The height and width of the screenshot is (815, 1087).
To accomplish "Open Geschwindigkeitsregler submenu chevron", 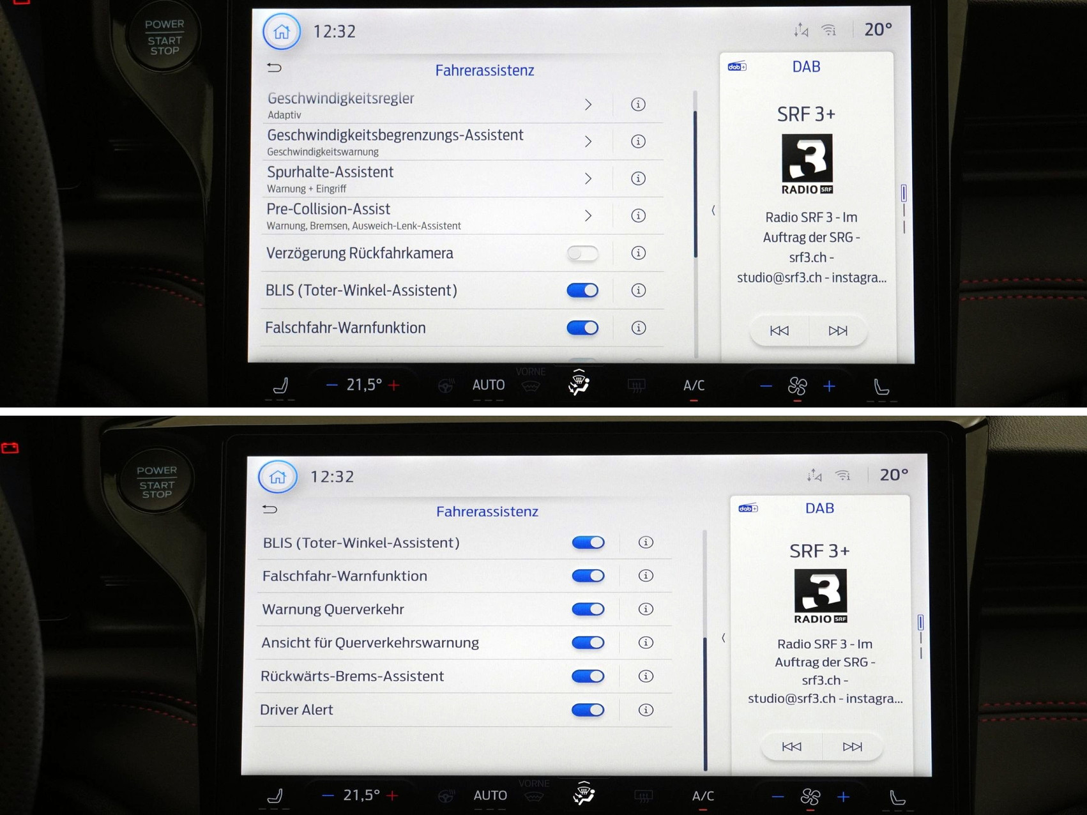I will click(x=588, y=105).
